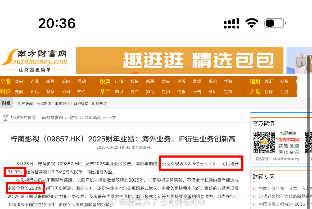Go to 新高 stocks link
Screen dimensions: 312x209
point(50,81)
